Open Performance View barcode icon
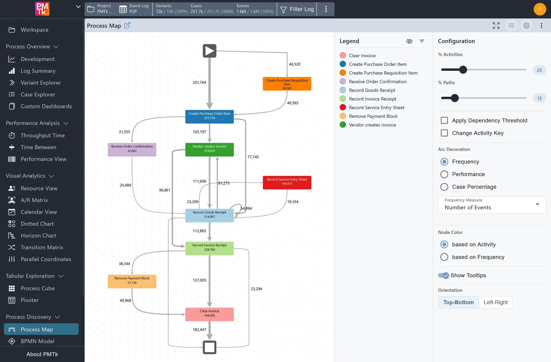 pos(12,159)
